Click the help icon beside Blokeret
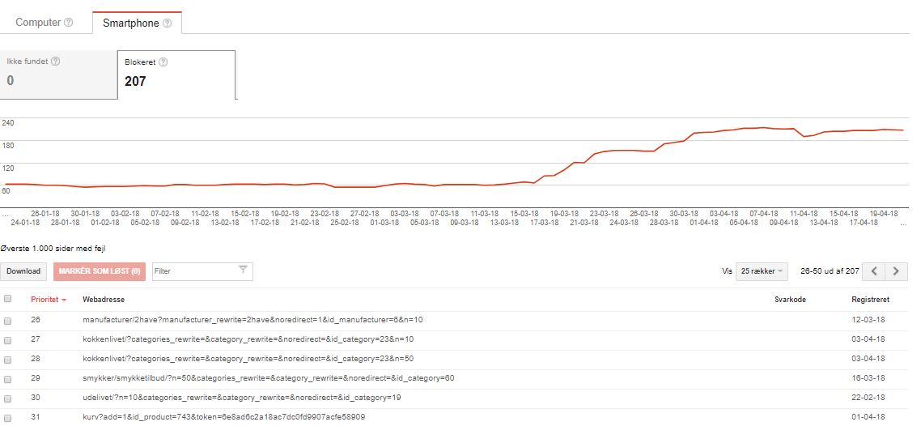Screen dimensions: 921x426 tap(163, 62)
